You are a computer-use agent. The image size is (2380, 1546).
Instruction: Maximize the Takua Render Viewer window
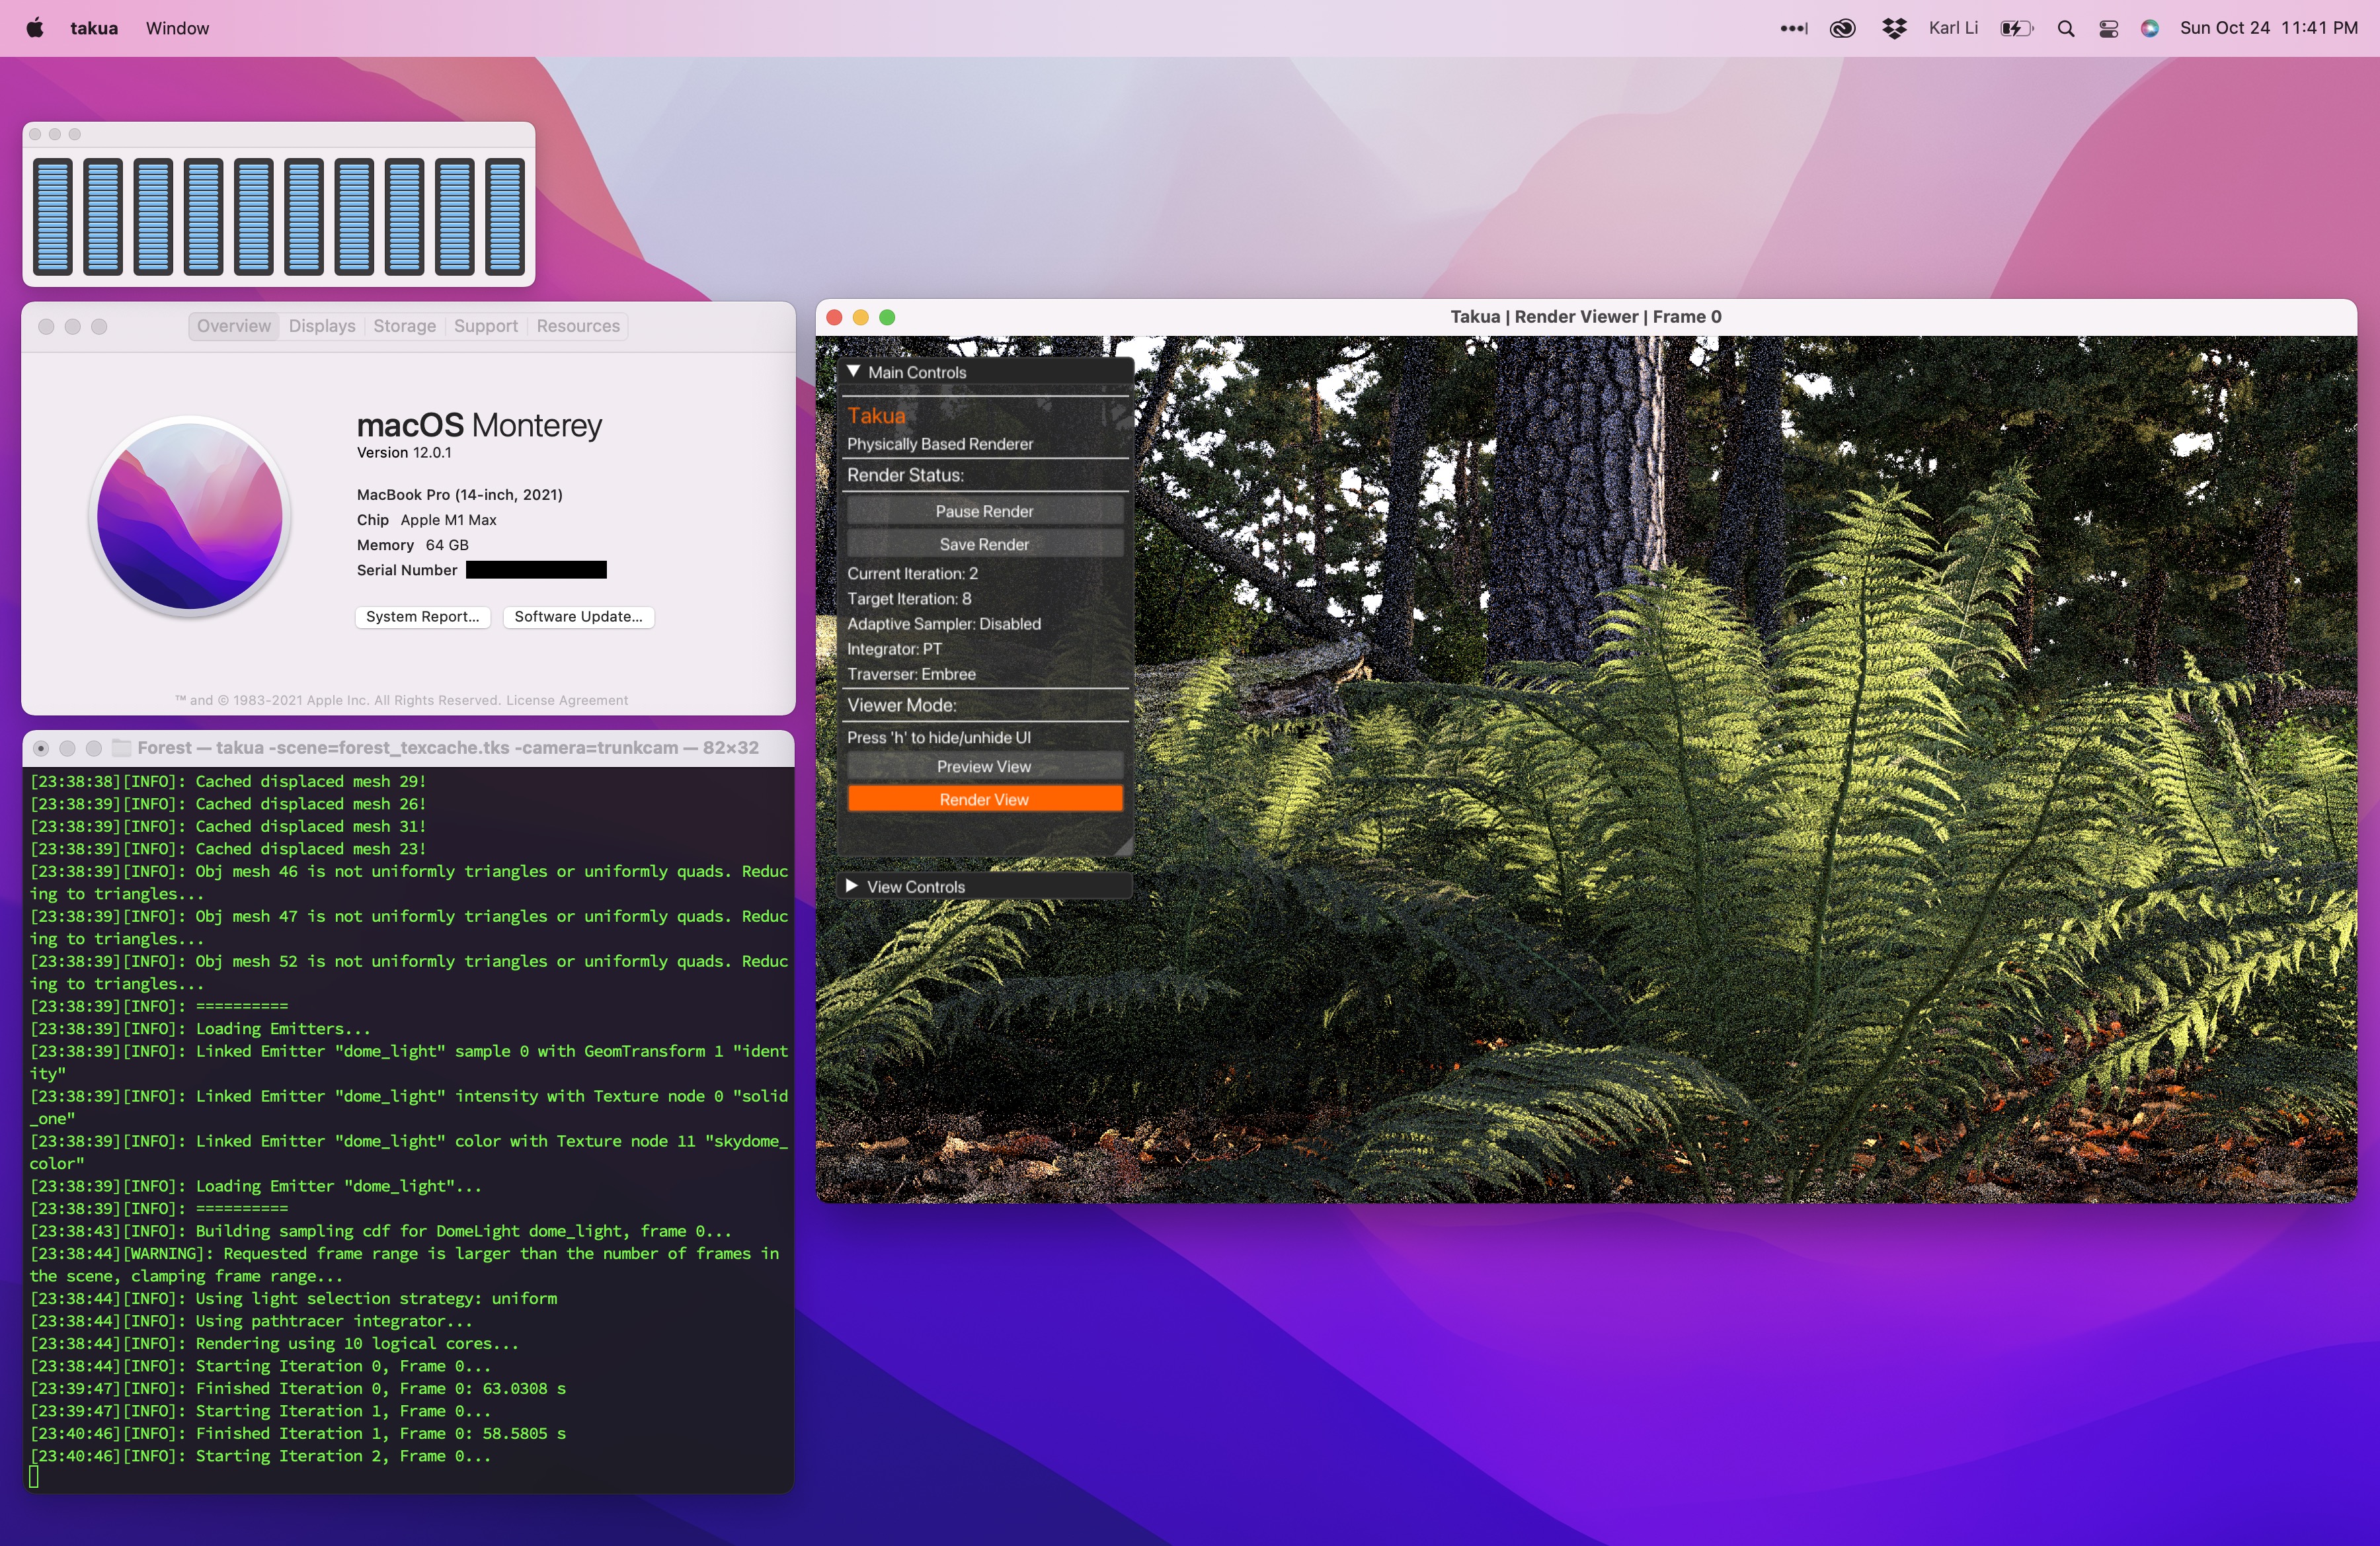coord(887,317)
